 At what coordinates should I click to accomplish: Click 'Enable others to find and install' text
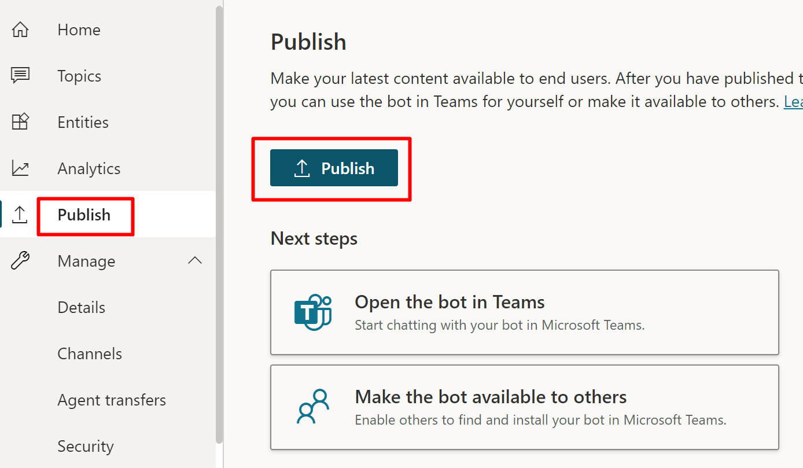540,419
